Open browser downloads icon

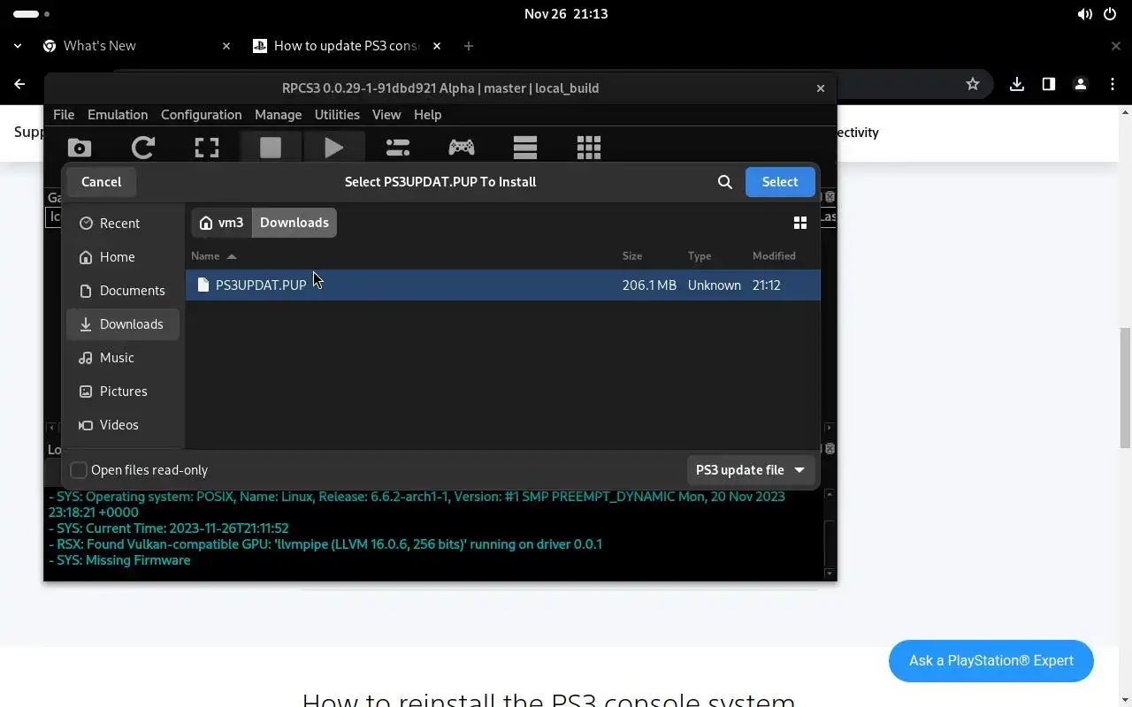point(1017,84)
